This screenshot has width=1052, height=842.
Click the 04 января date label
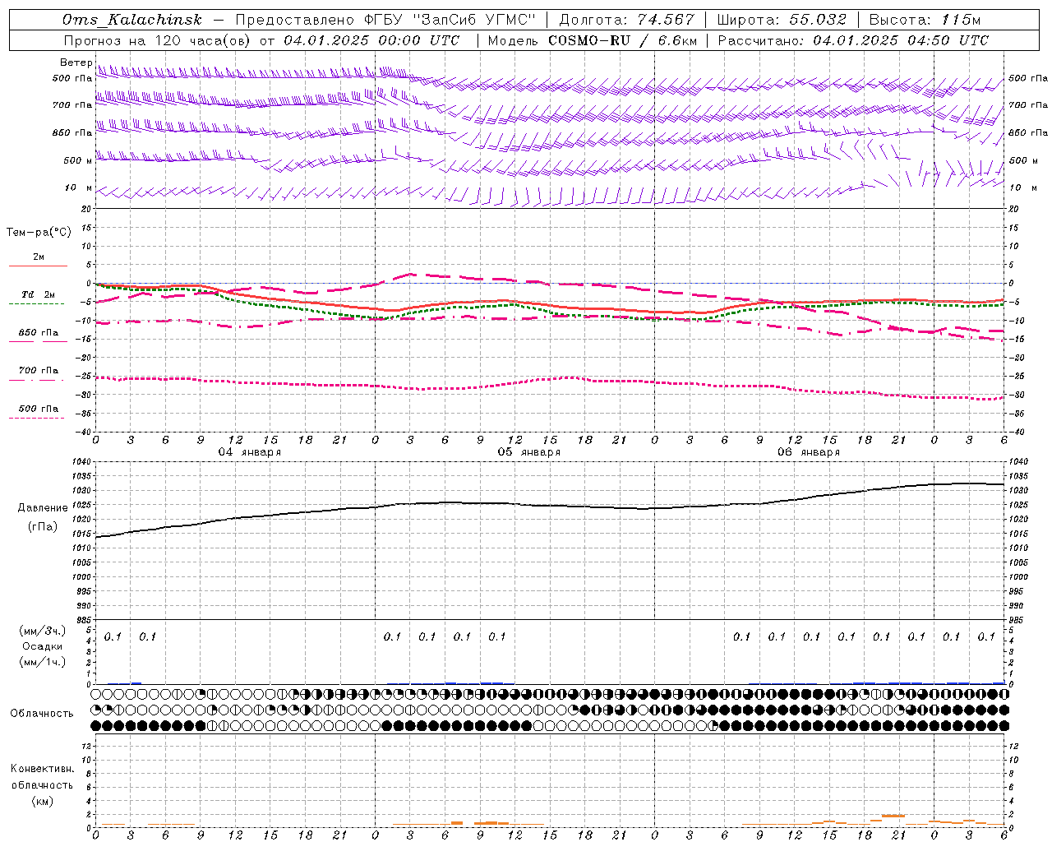pyautogui.click(x=249, y=452)
